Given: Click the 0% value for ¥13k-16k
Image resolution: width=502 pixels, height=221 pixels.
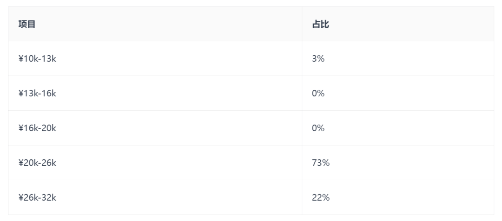Looking at the screenshot, I should pos(318,94).
